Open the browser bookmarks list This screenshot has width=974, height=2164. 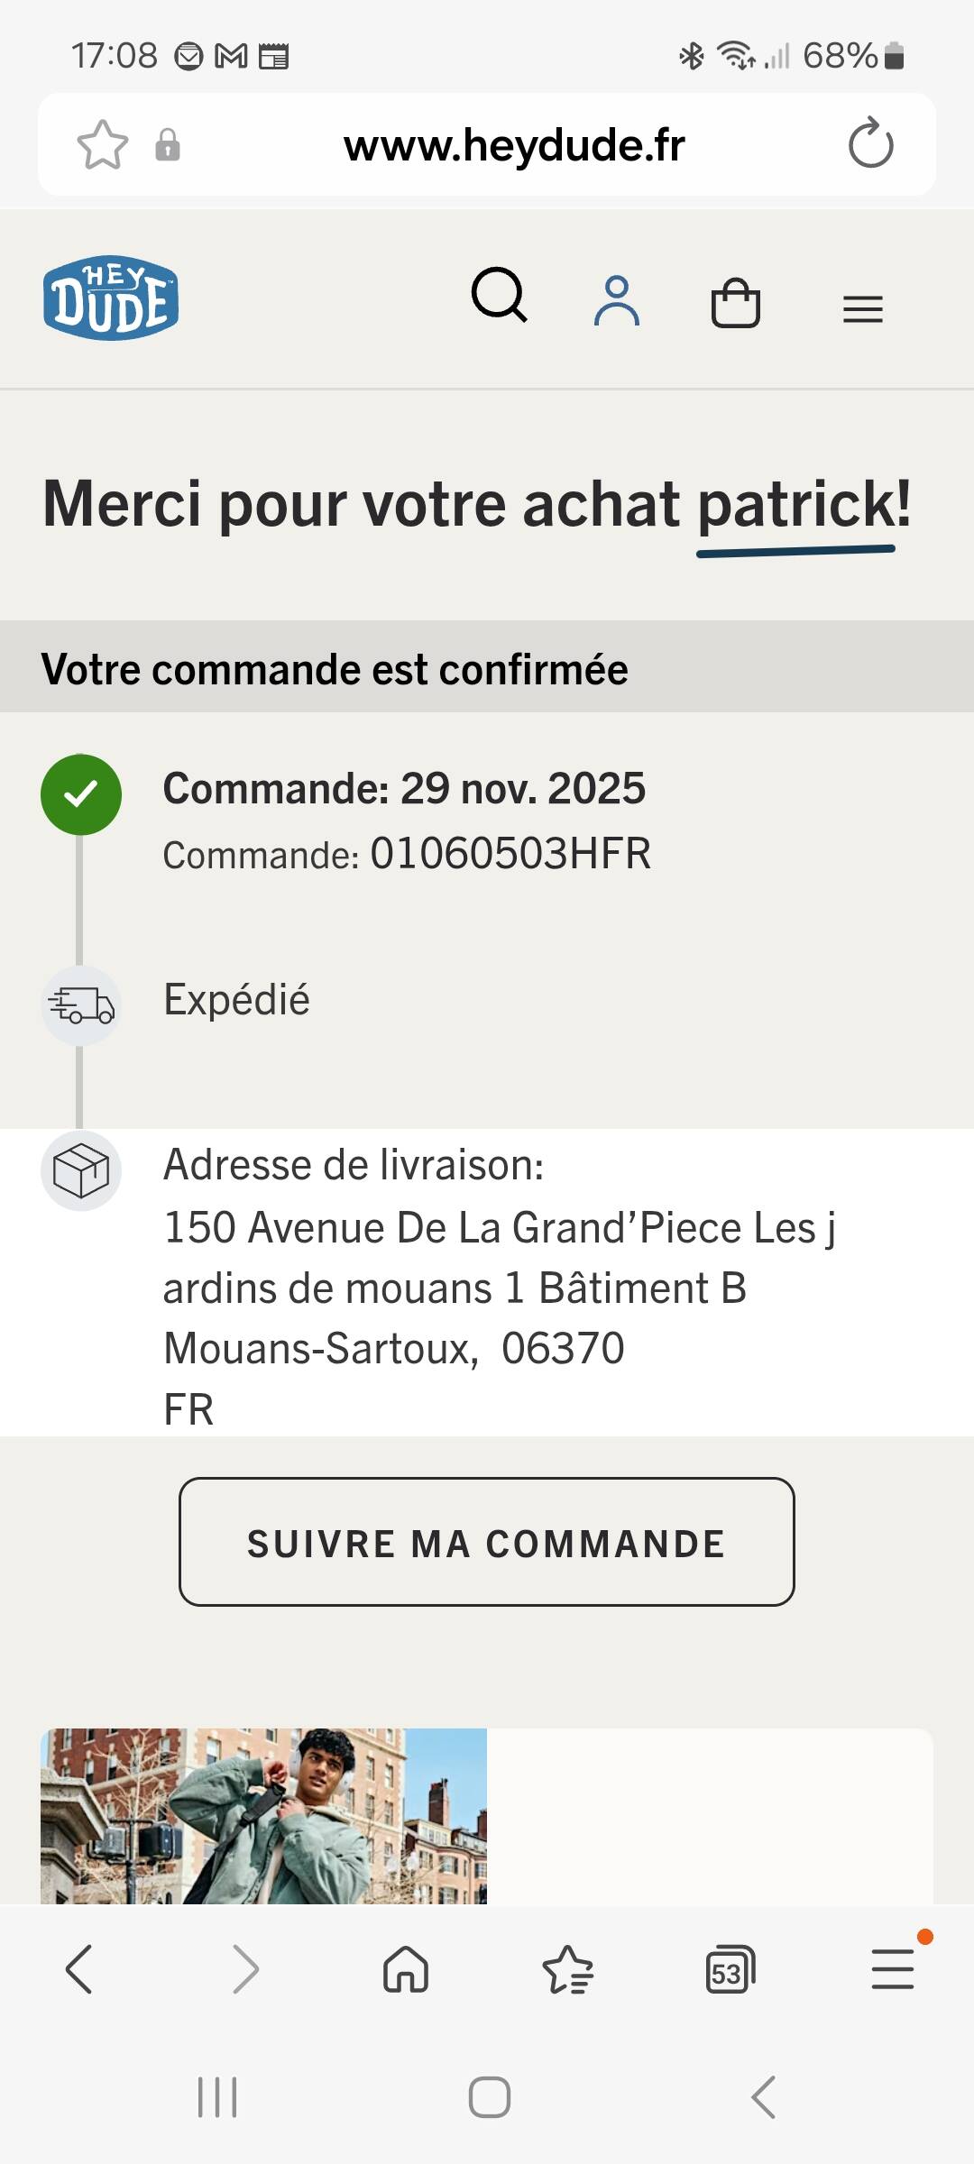click(x=567, y=1968)
